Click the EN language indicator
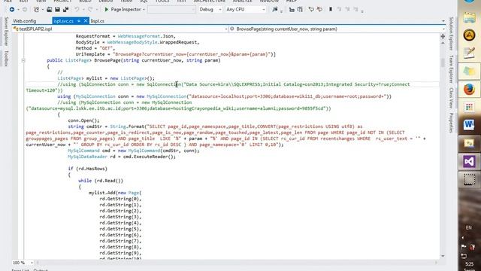Screen dimensions: 481x271 coord(469,227)
